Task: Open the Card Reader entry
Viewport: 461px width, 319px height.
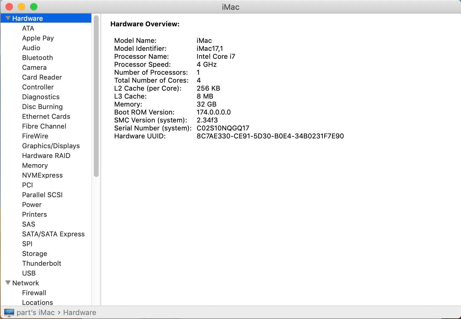Action: 42,77
